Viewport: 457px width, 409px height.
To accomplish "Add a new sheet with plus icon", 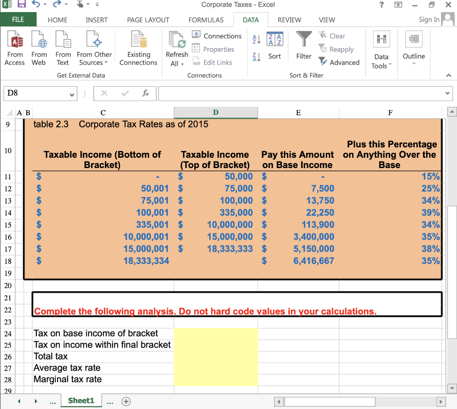I will pyautogui.click(x=126, y=402).
